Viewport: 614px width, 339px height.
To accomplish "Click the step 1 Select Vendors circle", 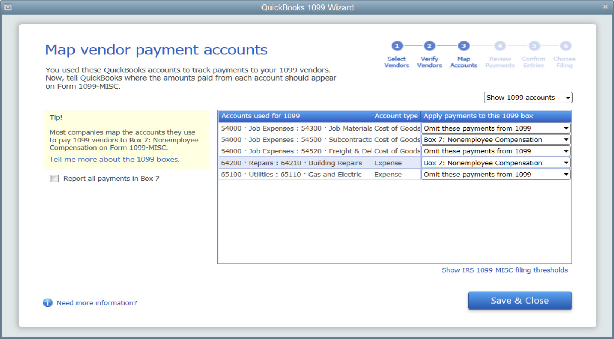I will [x=397, y=46].
